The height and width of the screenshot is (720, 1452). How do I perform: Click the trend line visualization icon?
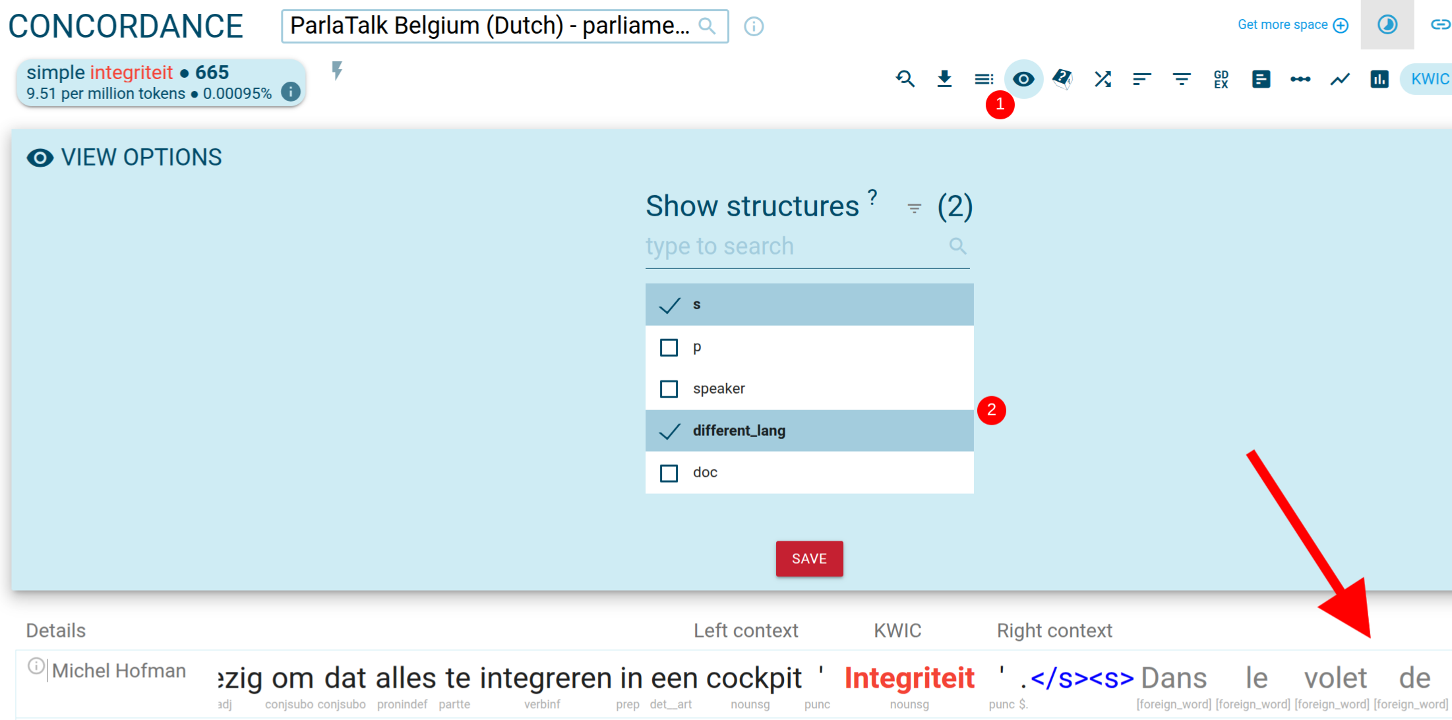coord(1339,78)
